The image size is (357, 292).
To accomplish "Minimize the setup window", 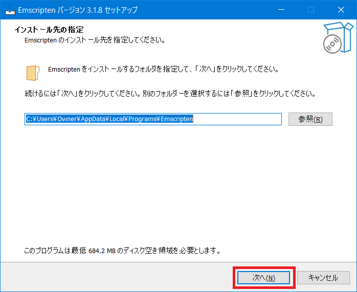I will point(281,10).
